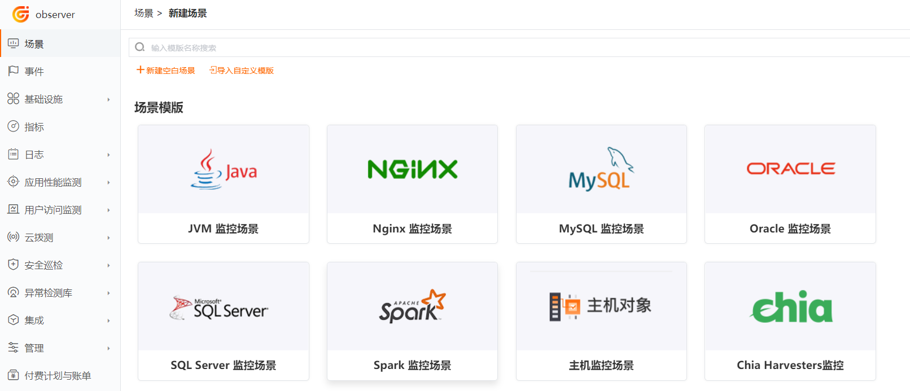Click the search magnifier icon
Screen dimensions: 910x391
click(x=140, y=47)
